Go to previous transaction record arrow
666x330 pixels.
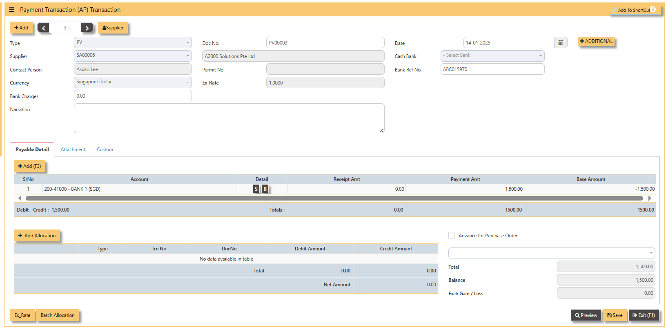[43, 28]
